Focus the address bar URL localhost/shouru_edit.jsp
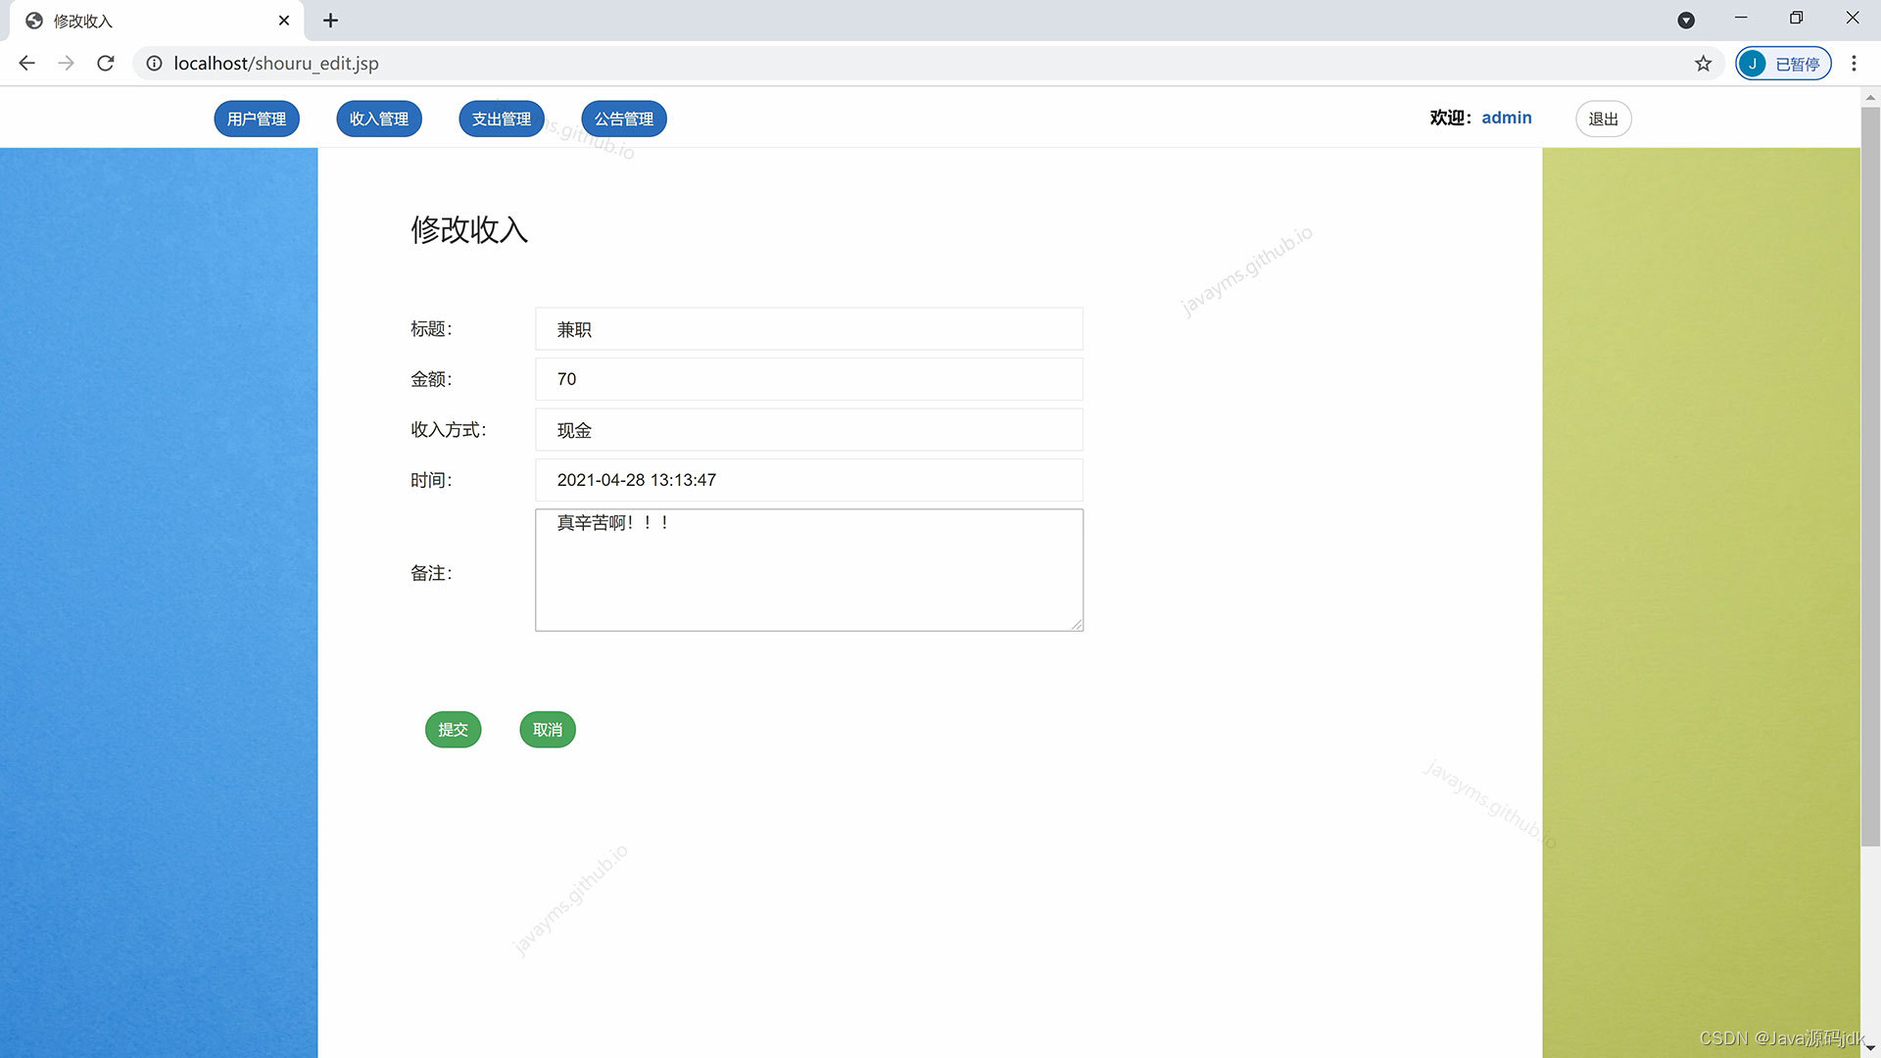This screenshot has height=1058, width=1881. [x=276, y=63]
